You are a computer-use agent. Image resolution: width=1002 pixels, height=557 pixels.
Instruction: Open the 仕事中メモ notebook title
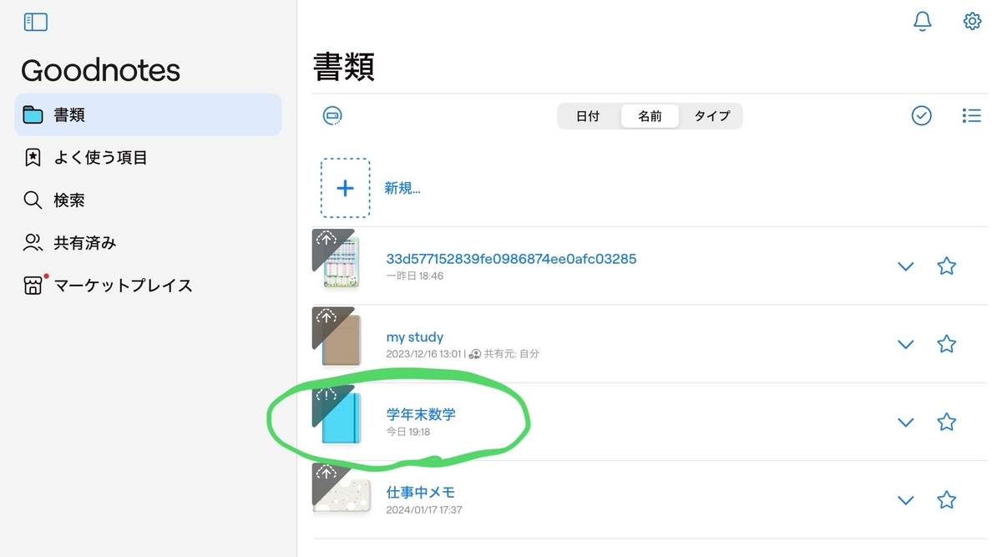421,492
